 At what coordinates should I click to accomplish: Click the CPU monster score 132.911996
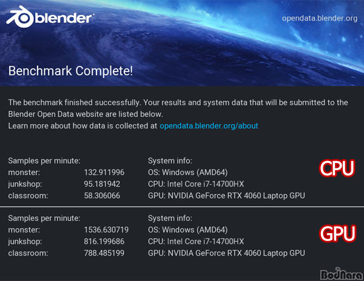click(104, 173)
